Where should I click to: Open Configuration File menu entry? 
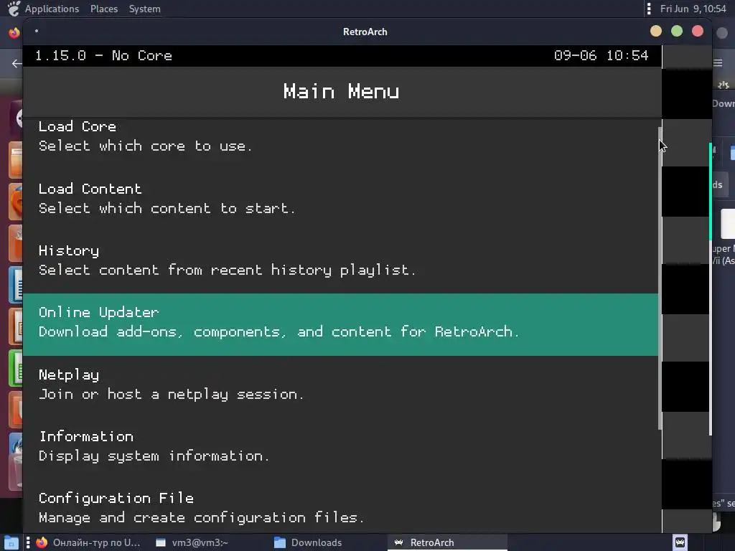(340, 508)
